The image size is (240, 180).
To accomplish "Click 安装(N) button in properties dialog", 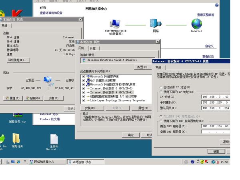I will point(92,108).
